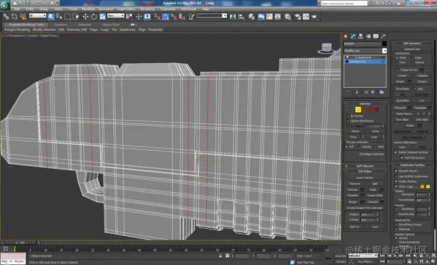Open the selection filter dropdown in toolbar
Screen dimensions: 437x265
(x=38, y=16)
